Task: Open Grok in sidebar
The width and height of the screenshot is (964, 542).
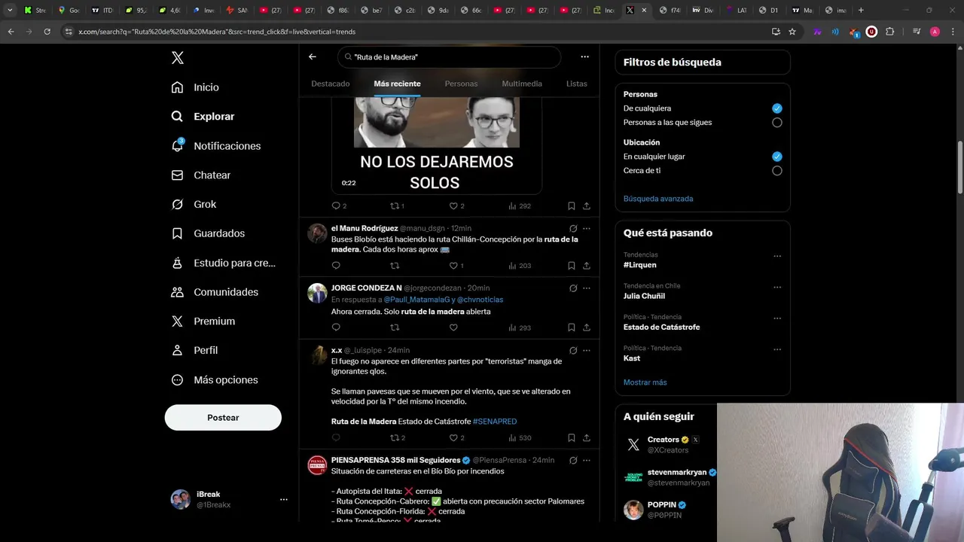Action: [x=194, y=204]
